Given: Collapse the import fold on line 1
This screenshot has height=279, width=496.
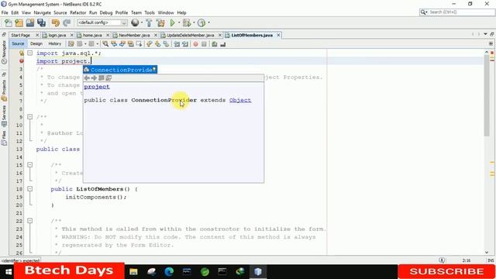Looking at the screenshot, I should click(x=29, y=53).
